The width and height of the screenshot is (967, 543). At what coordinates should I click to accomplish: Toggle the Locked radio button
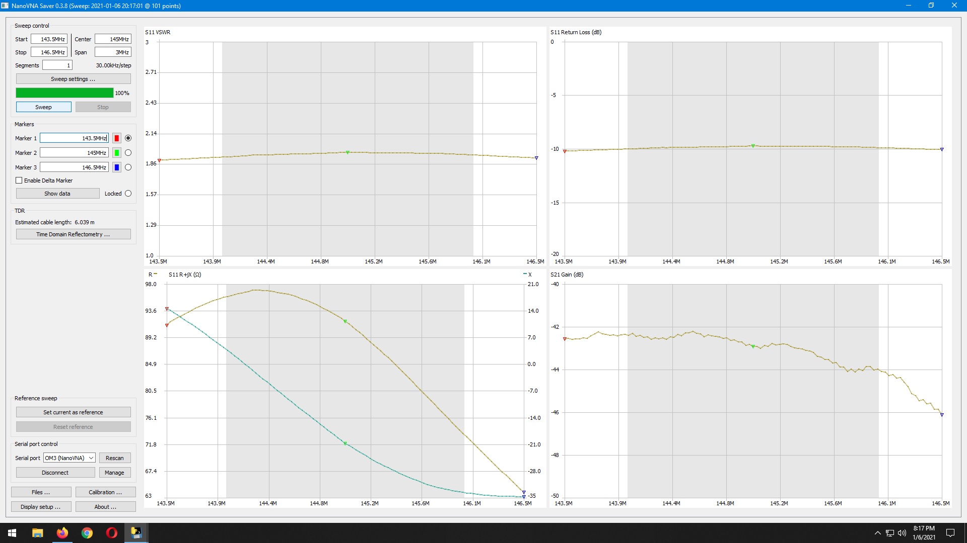click(x=128, y=194)
